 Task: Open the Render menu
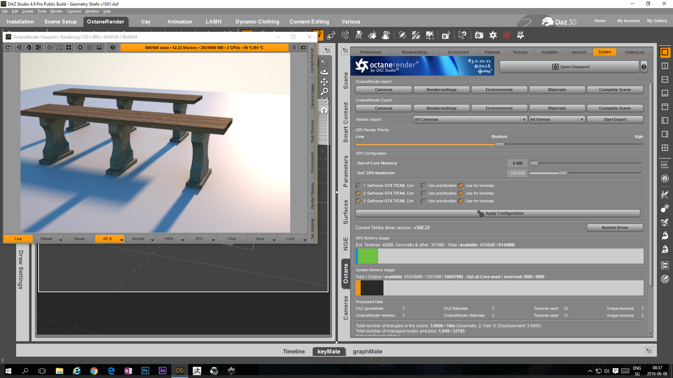pyautogui.click(x=56, y=11)
